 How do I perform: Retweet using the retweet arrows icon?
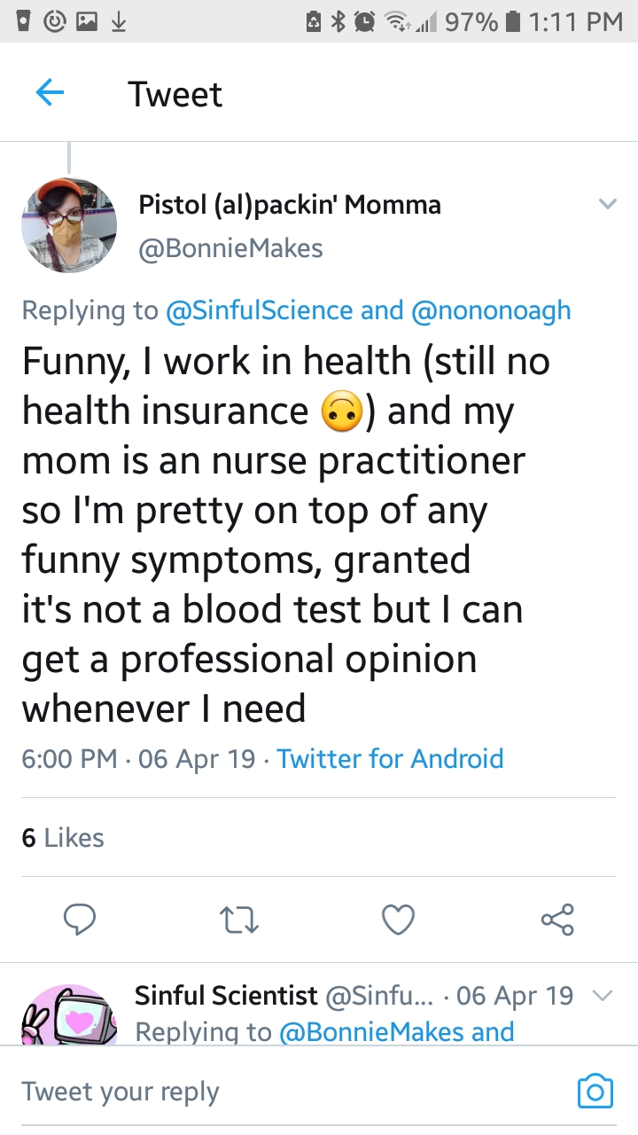click(x=239, y=920)
